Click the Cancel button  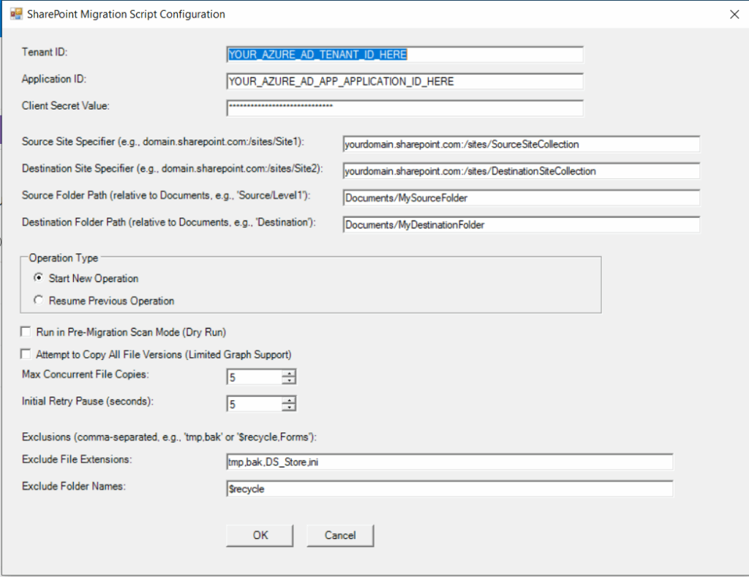click(x=340, y=535)
